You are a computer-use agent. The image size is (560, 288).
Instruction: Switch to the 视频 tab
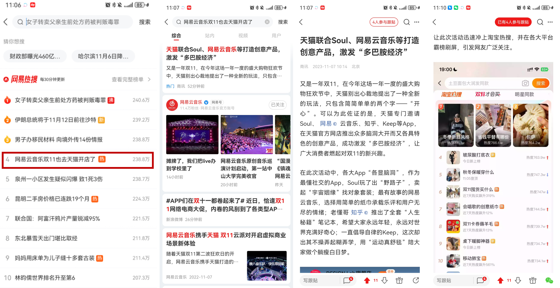[x=243, y=36]
